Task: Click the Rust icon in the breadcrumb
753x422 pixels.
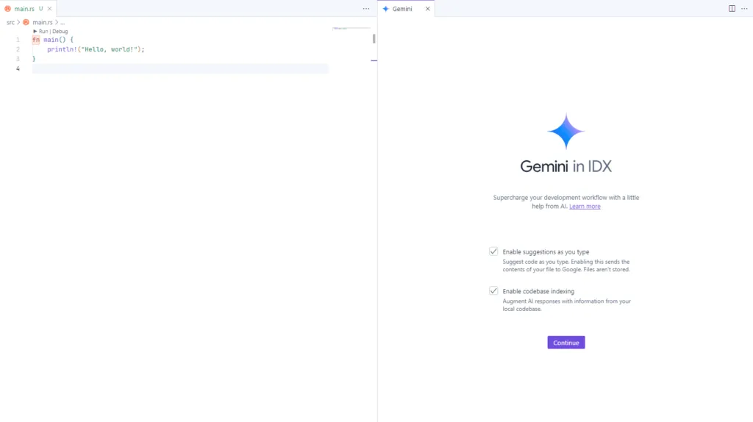Action: click(x=26, y=22)
